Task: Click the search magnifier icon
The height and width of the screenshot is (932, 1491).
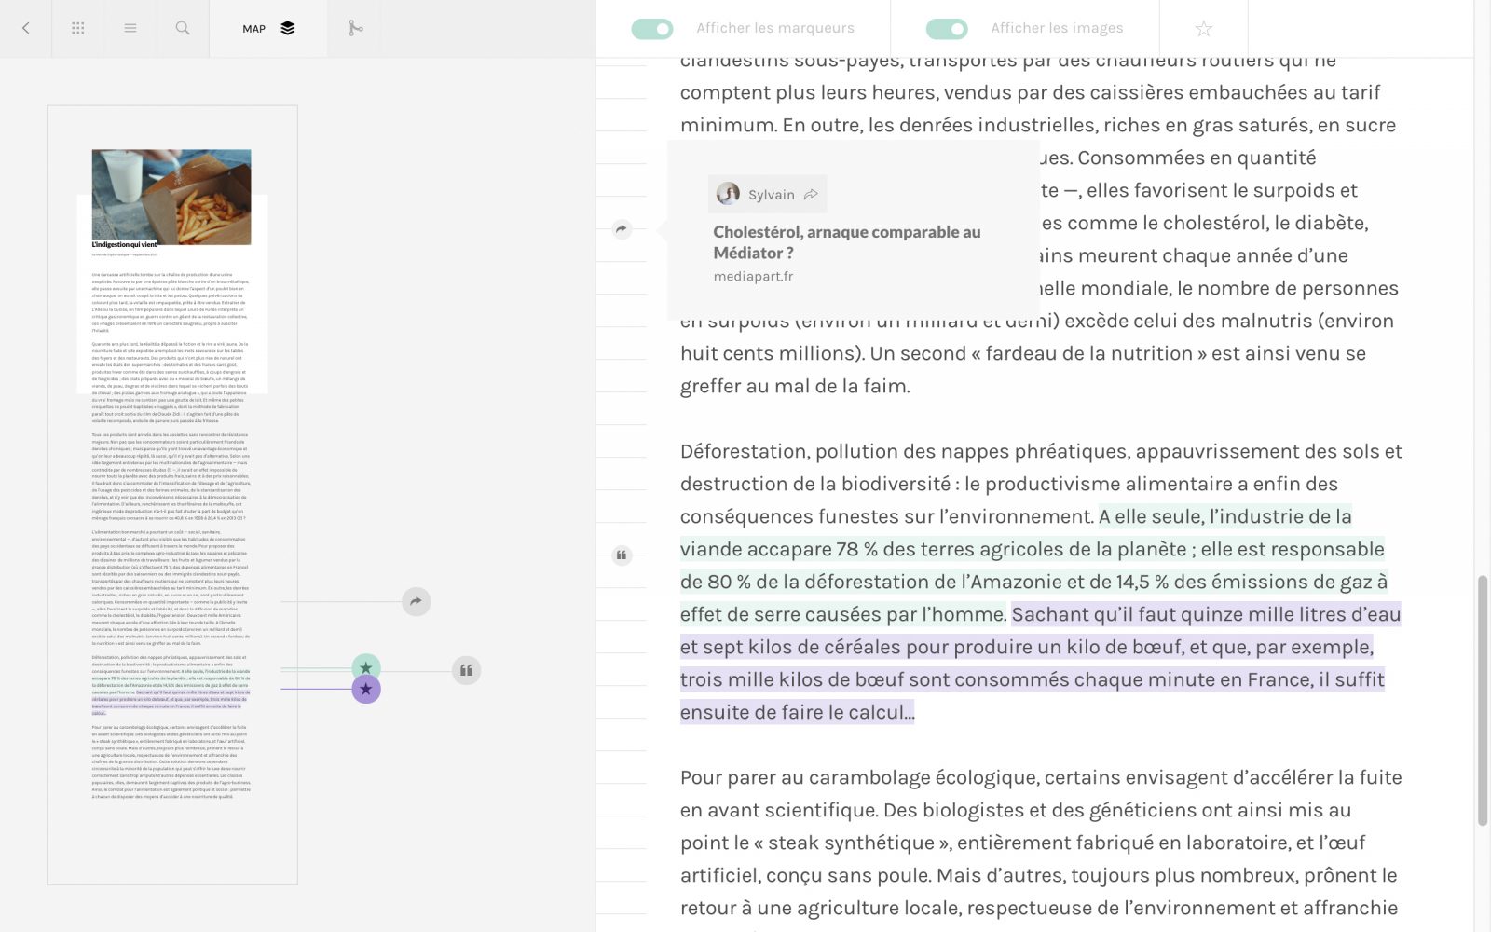Action: click(x=183, y=28)
